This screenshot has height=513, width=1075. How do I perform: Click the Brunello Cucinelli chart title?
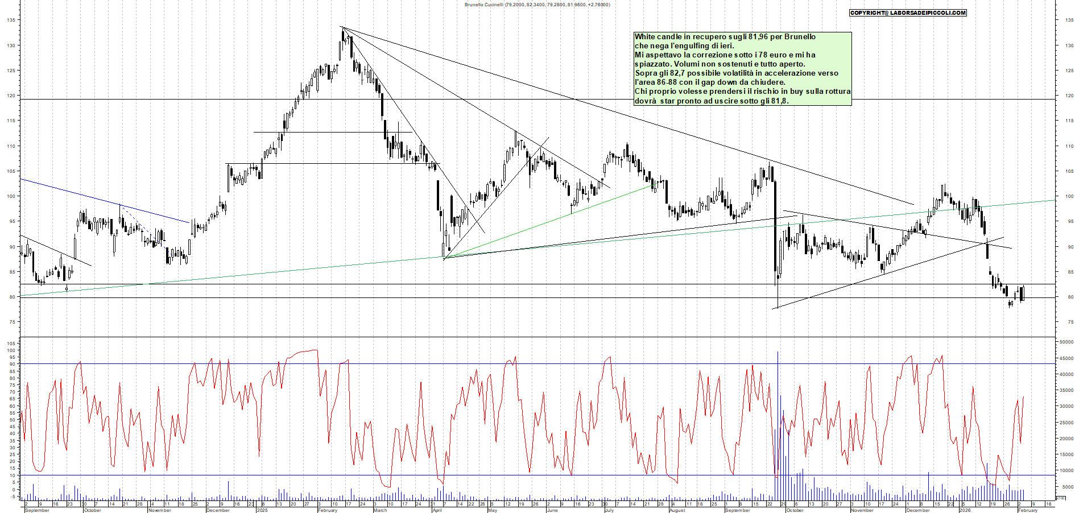coord(537,5)
